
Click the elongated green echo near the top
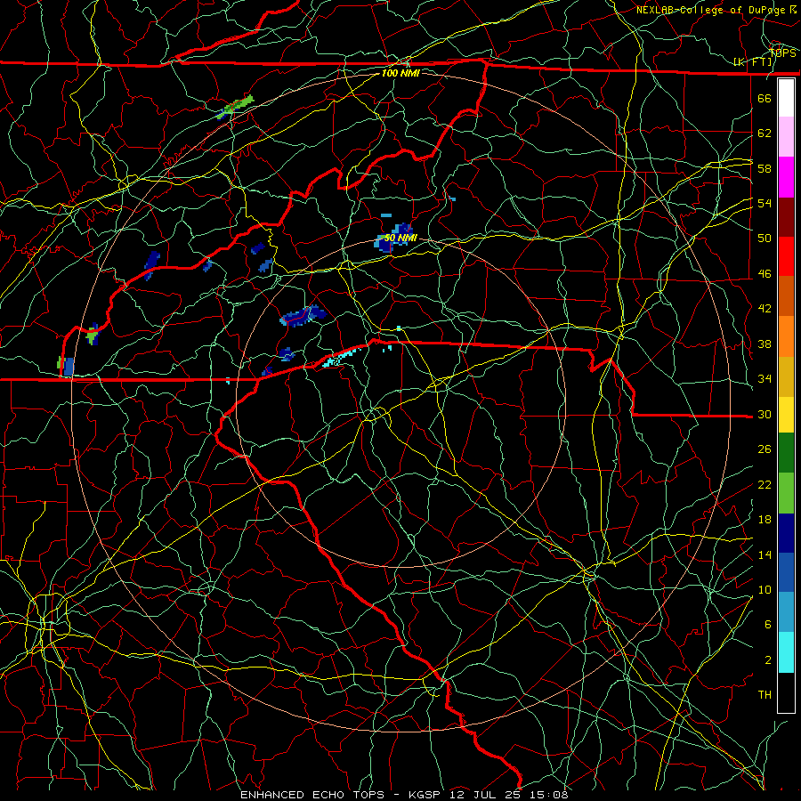(x=234, y=107)
